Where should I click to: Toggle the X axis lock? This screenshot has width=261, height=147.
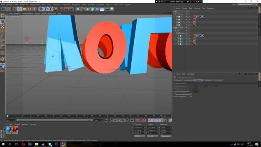(x=41, y=9)
